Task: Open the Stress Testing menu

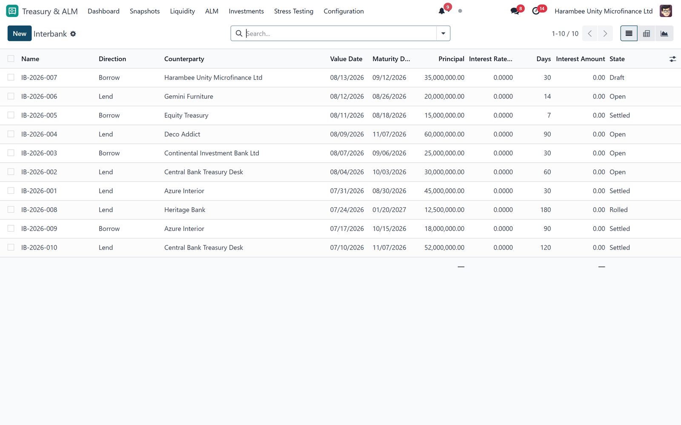Action: (x=294, y=11)
